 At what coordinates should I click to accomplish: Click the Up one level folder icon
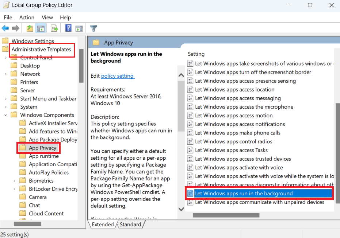pos(30,28)
